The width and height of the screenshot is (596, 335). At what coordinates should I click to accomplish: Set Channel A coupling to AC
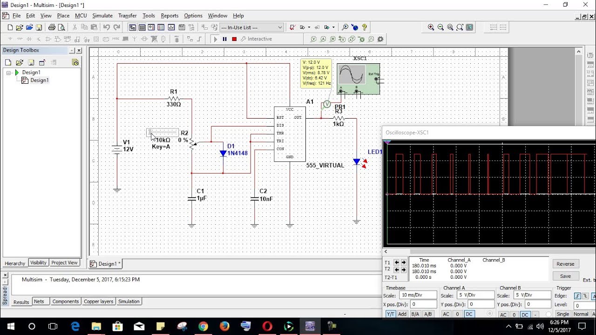click(x=446, y=314)
